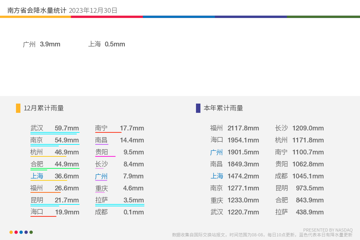Viewport: 360px width, 240px height.
Task: Click the 本年累计雨量 section heading
Action: (x=223, y=108)
